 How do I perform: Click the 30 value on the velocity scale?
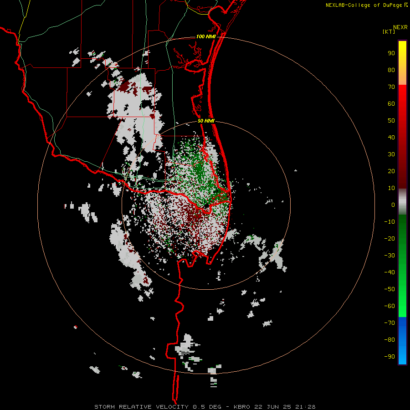click(x=391, y=154)
